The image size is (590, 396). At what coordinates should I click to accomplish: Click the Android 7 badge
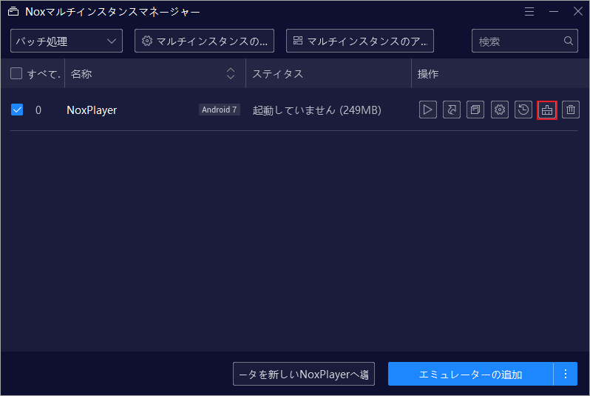220,110
